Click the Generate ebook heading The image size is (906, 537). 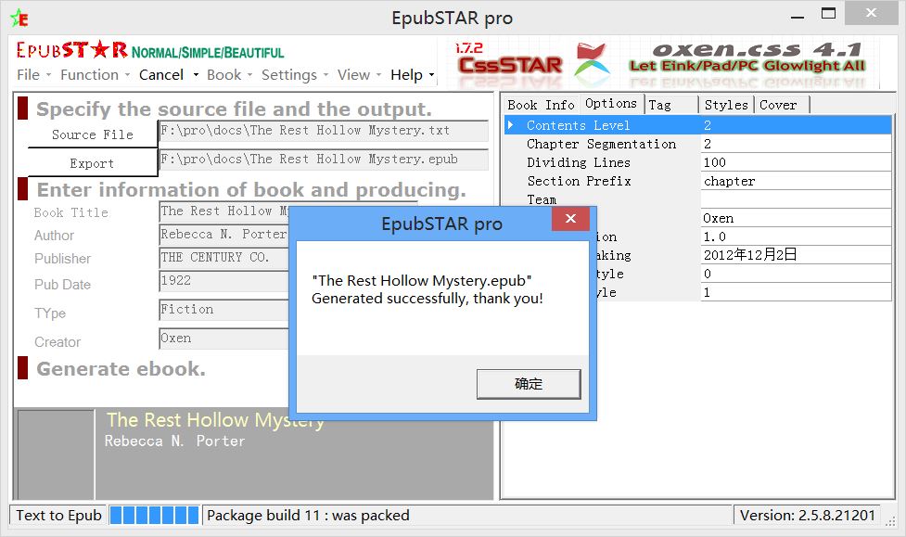coord(121,369)
